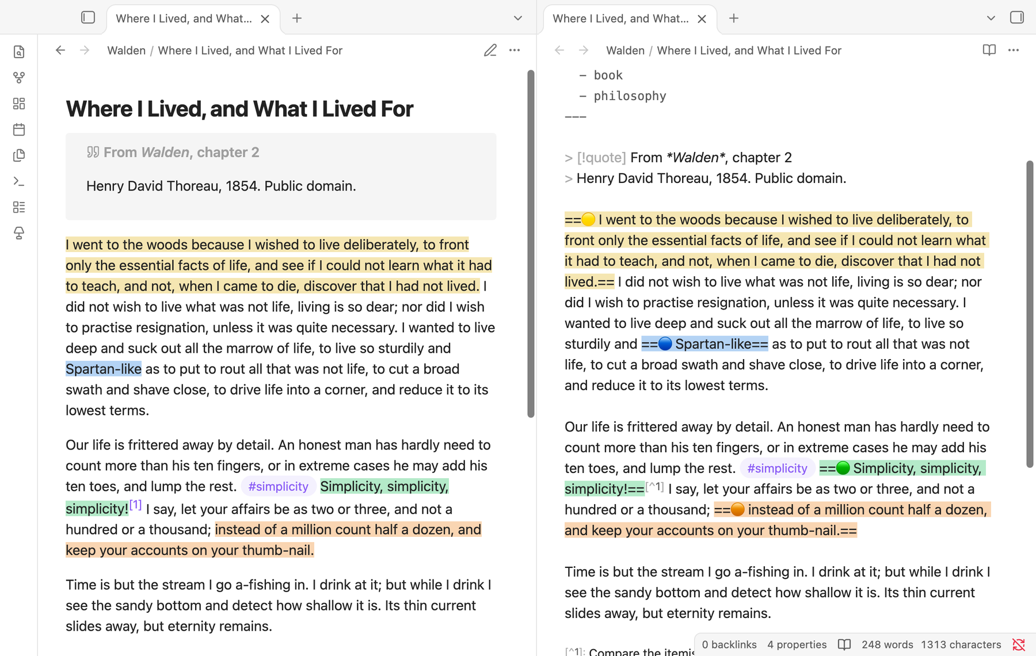Add a new tab in right pane
1036x656 pixels.
point(734,18)
